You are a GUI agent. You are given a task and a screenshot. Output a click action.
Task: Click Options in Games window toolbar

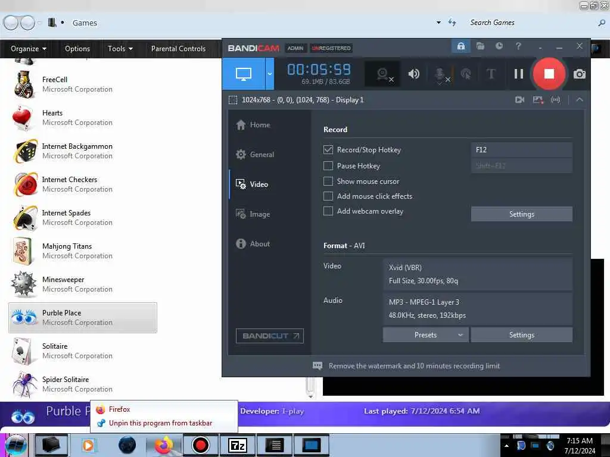point(77,49)
